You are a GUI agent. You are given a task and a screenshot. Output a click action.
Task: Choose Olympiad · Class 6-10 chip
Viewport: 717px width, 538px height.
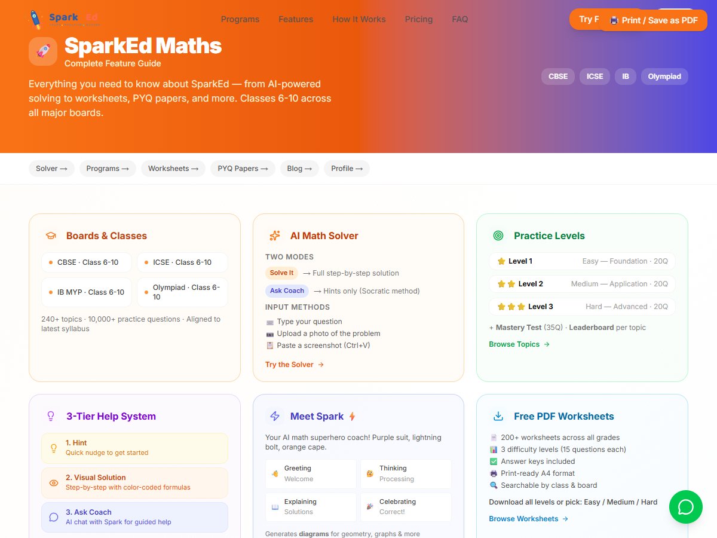[x=182, y=292]
